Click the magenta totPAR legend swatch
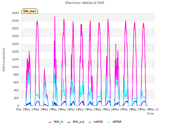This screenshot has height=127, width=170. pyautogui.click(x=90, y=122)
